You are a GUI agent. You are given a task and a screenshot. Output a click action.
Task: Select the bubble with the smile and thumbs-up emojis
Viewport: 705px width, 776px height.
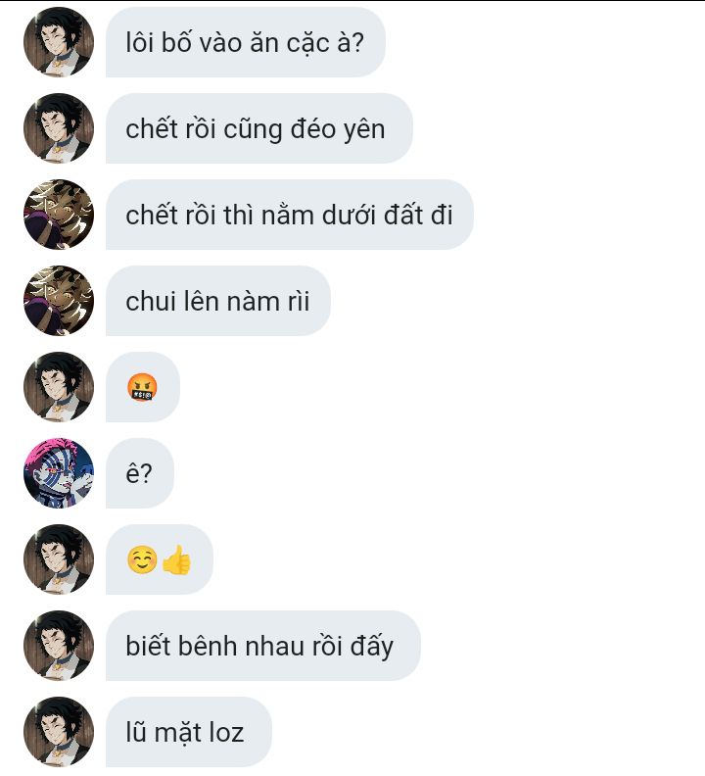[x=160, y=559]
